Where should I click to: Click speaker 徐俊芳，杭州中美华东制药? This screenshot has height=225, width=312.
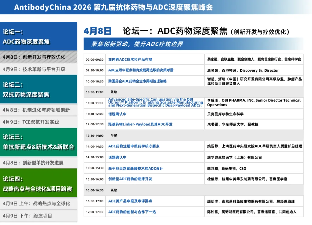click(247, 179)
